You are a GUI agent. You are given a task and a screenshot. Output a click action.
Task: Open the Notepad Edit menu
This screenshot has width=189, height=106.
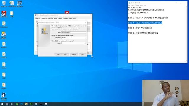(x=133, y=5)
